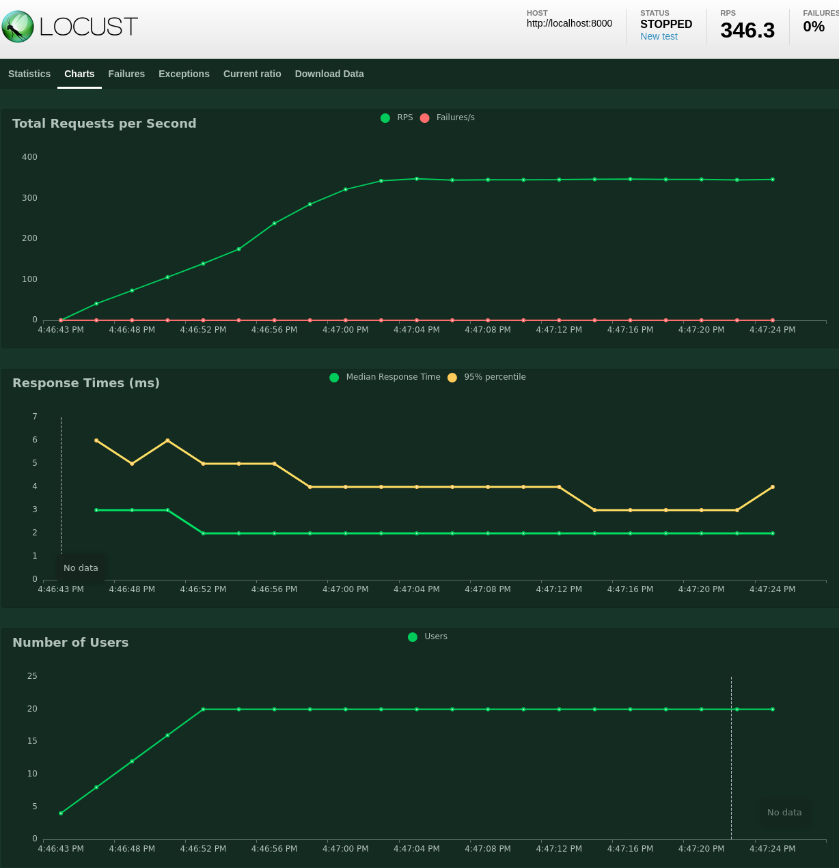Open the Statistics tab
The width and height of the screenshot is (839, 868).
[x=29, y=74]
